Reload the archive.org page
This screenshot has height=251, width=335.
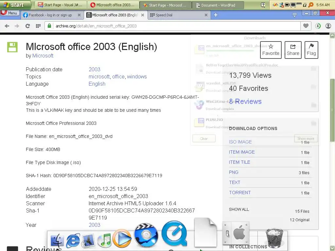tap(27, 26)
